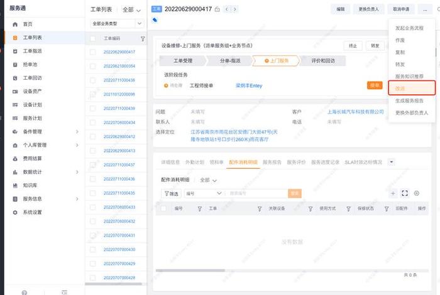Choose 改派 from the more menu
The height and width of the screenshot is (295, 440).
411,88
